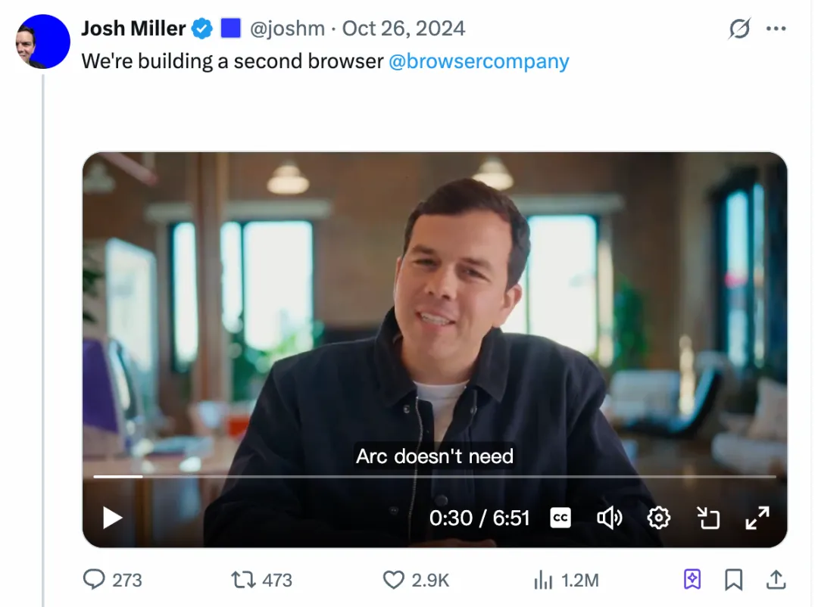Open the Grok slashed-circle icon

tap(739, 29)
